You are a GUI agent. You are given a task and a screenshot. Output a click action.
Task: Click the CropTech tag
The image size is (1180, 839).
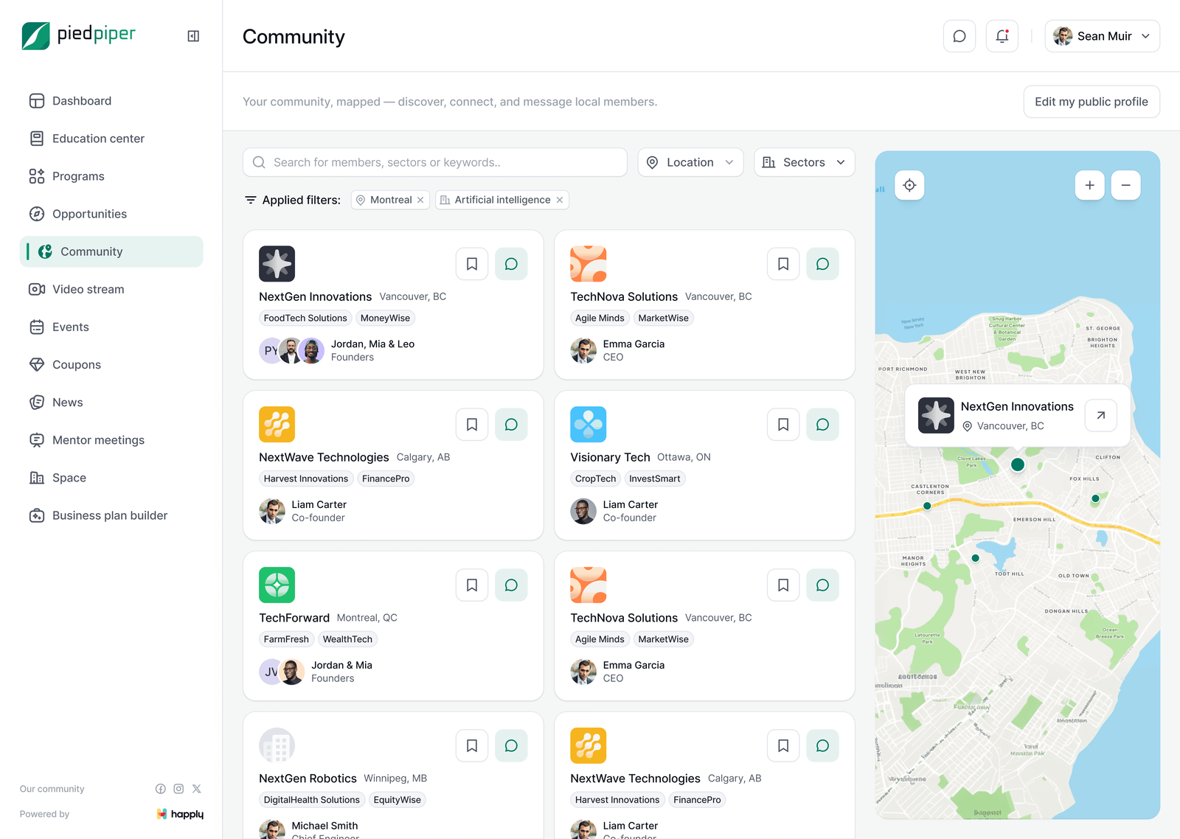pyautogui.click(x=595, y=479)
